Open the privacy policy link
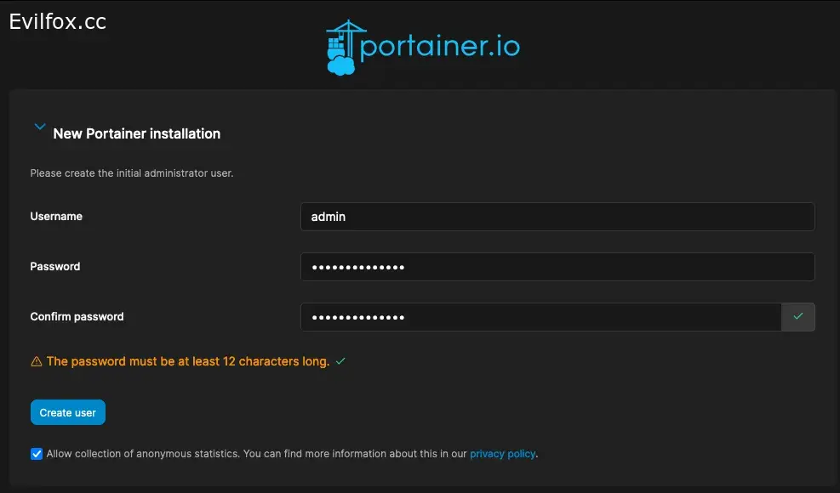Screen dimensions: 840x493 pos(502,453)
